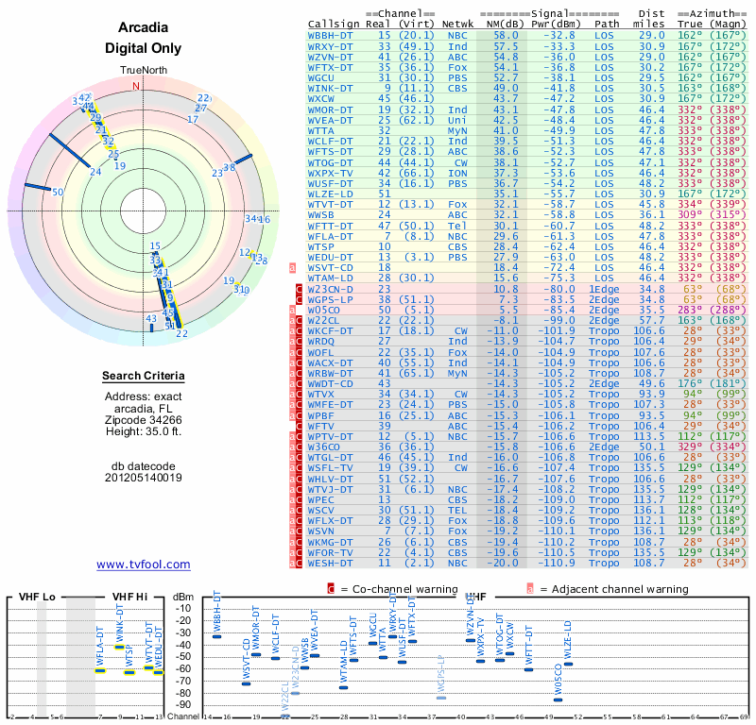Open the WGCU callsign row
Viewport: 756px width, 725px height.
coord(321,78)
